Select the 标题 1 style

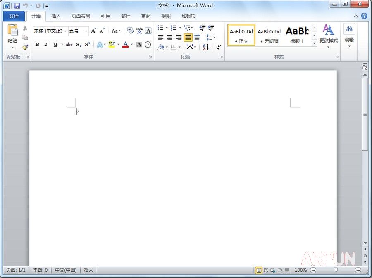coord(297,35)
